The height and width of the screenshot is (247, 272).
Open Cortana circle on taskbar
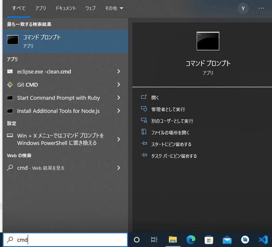tap(137, 240)
